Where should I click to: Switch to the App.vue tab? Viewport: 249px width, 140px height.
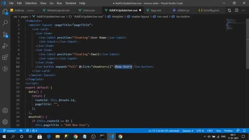point(156,10)
